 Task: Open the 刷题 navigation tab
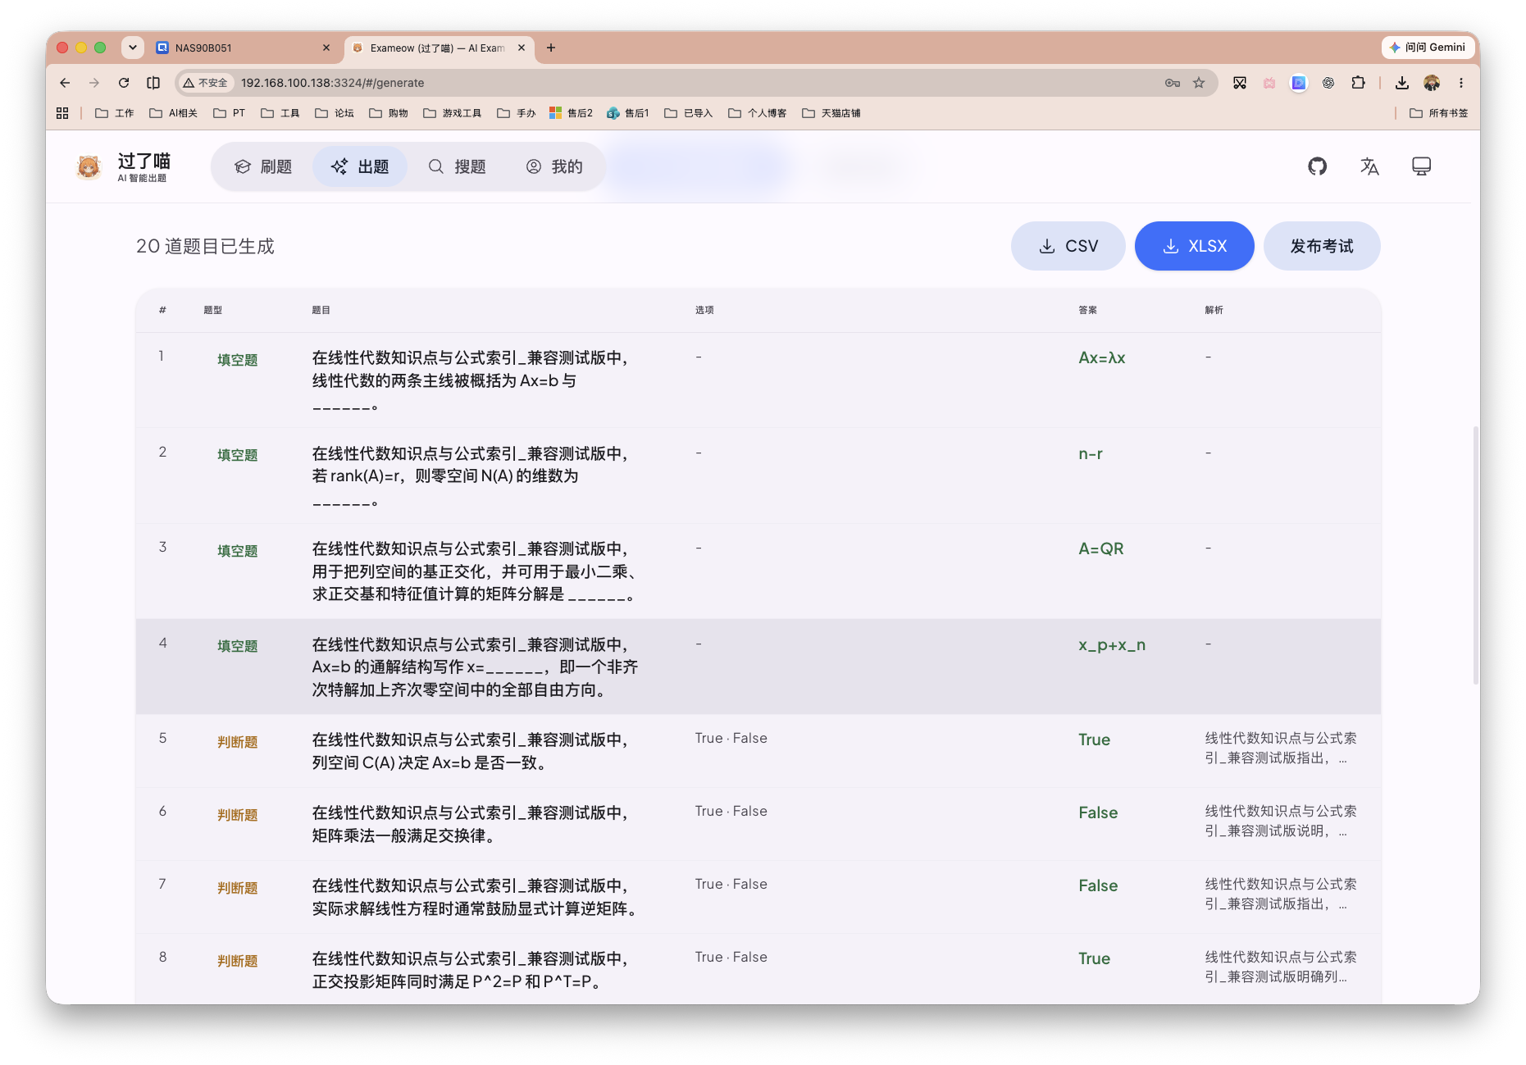point(263,166)
